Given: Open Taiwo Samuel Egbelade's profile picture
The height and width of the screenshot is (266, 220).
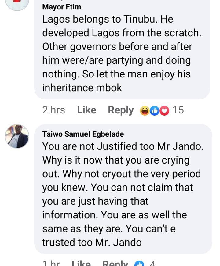Looking at the screenshot, I should click(x=17, y=136).
